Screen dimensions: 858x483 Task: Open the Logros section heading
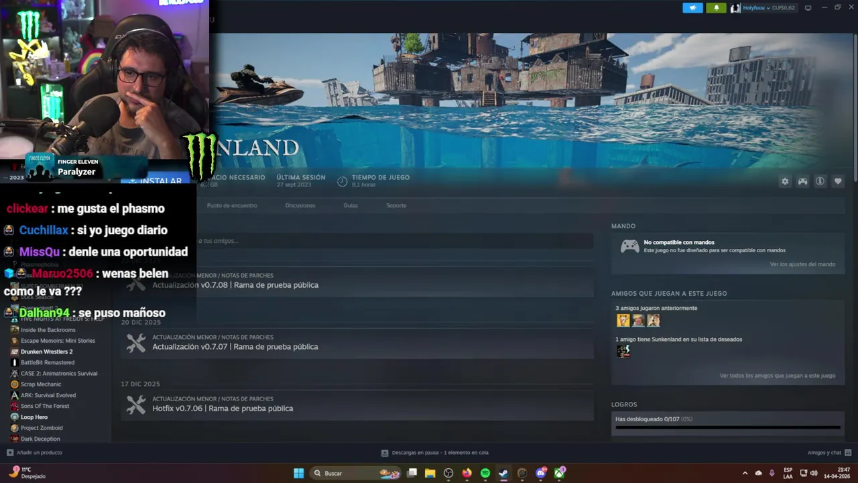click(624, 405)
